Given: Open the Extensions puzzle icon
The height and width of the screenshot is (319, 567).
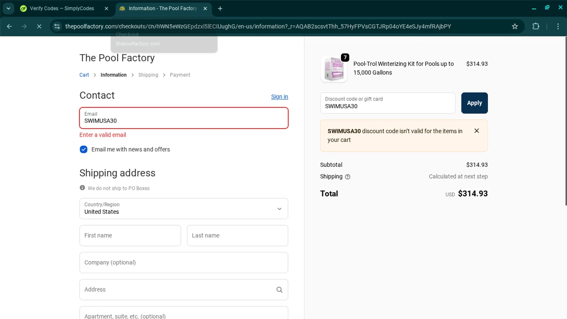Looking at the screenshot, I should [536, 26].
